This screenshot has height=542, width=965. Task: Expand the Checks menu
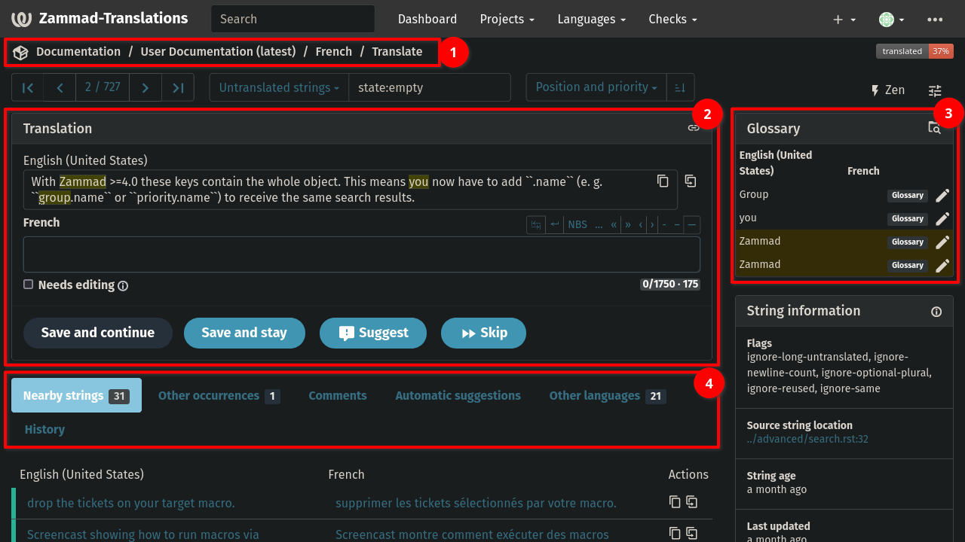click(x=673, y=20)
